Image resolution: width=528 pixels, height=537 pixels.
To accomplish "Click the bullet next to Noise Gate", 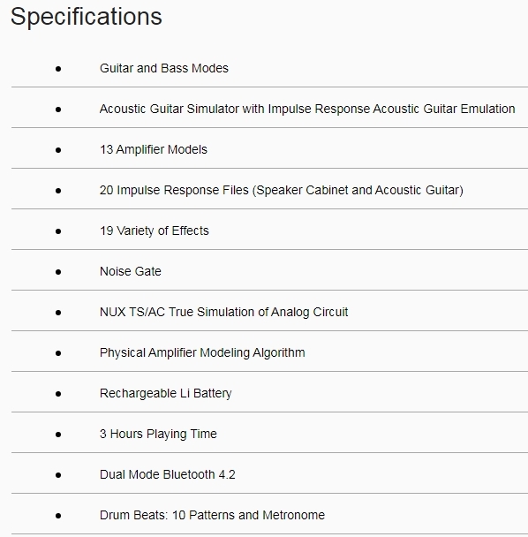I will (58, 272).
